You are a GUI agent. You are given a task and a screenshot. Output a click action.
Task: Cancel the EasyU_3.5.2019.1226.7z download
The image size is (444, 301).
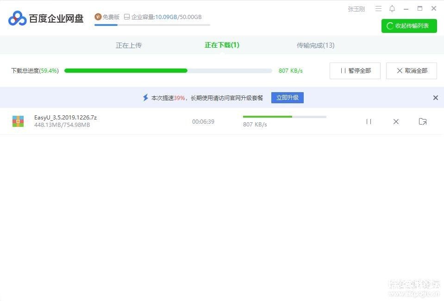click(396, 121)
